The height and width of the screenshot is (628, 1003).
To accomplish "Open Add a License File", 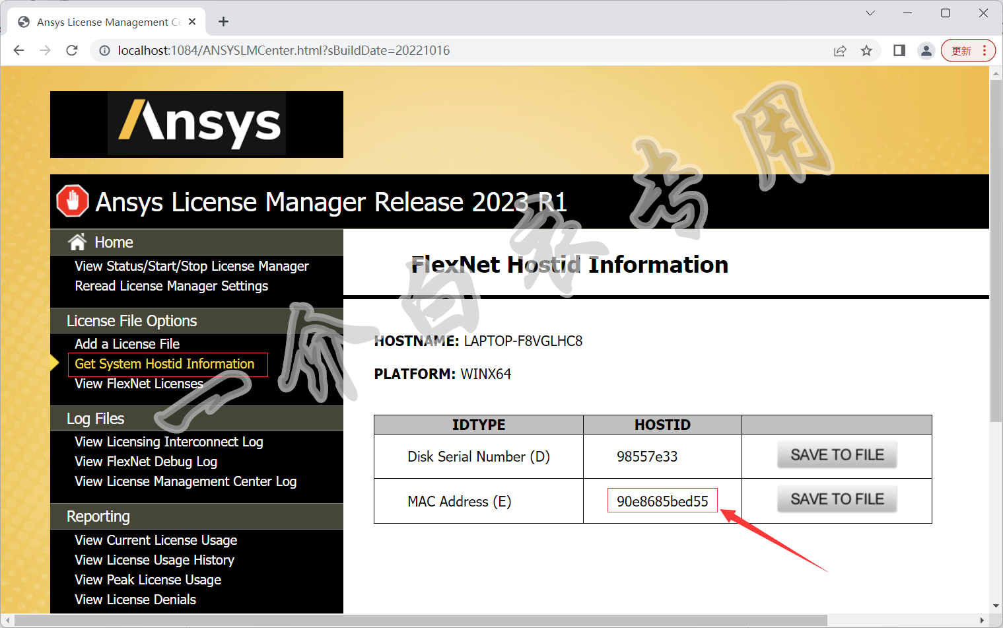I will pyautogui.click(x=127, y=344).
